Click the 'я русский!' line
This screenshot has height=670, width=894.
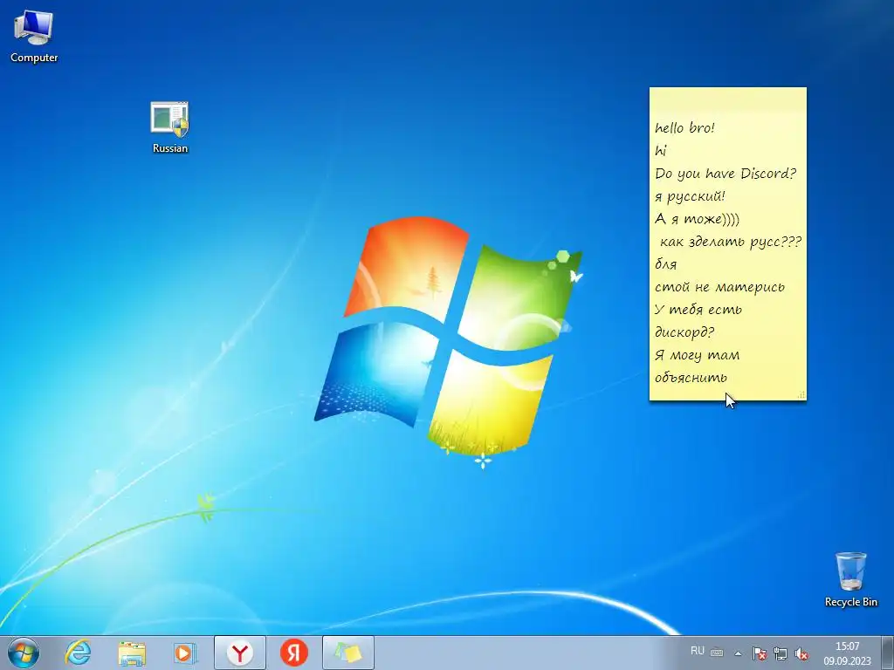690,196
